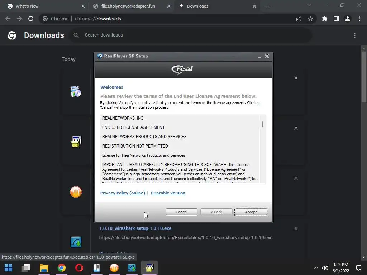This screenshot has height=275, width=367.
Task: Bookmark this page with star icon
Action: [x=310, y=19]
